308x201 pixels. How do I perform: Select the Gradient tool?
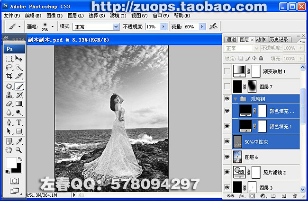(x=19, y=104)
